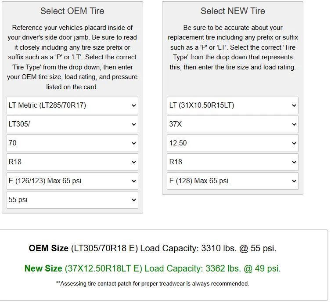Expand the NEW load rating E (128) dropdown

tap(233, 181)
